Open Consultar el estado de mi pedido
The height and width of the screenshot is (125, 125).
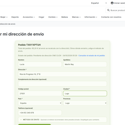click(x=92, y=56)
